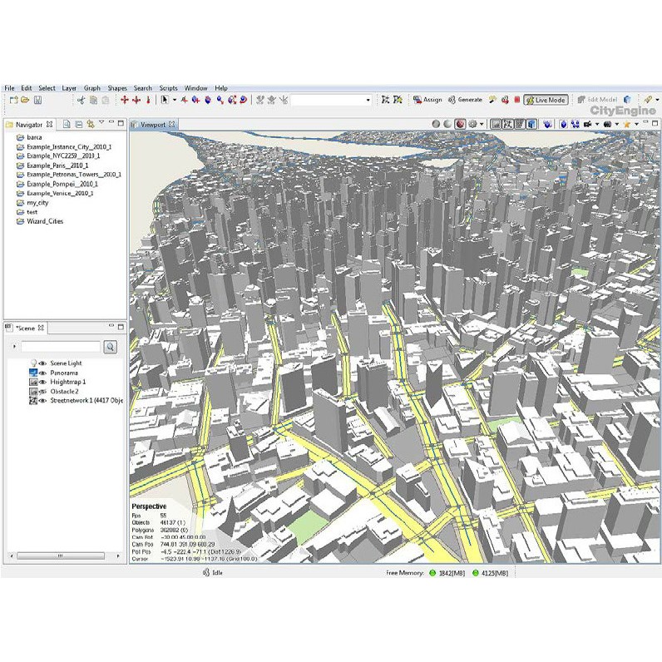Screen dimensions: 662x662
Task: Open the selection tool dropdown arrow
Action: (175, 100)
